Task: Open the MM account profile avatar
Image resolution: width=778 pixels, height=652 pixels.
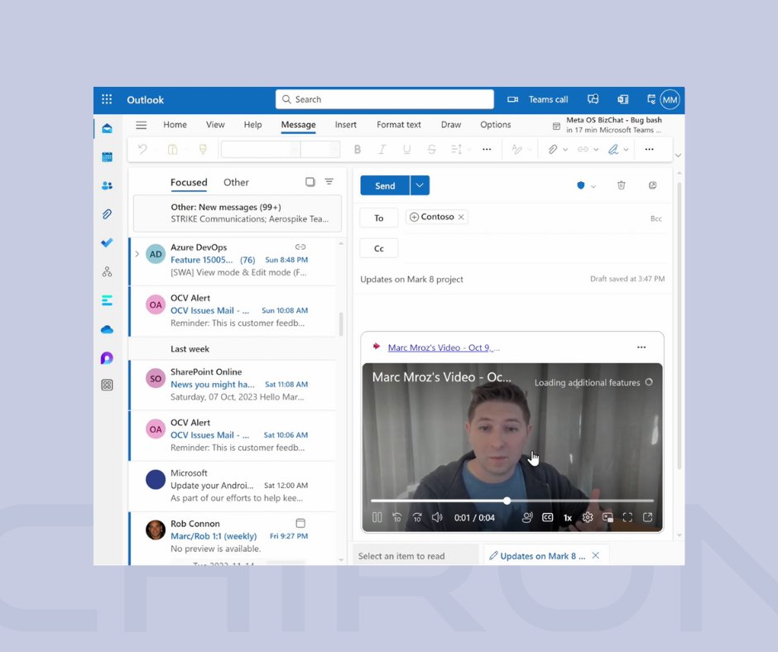Action: tap(670, 100)
